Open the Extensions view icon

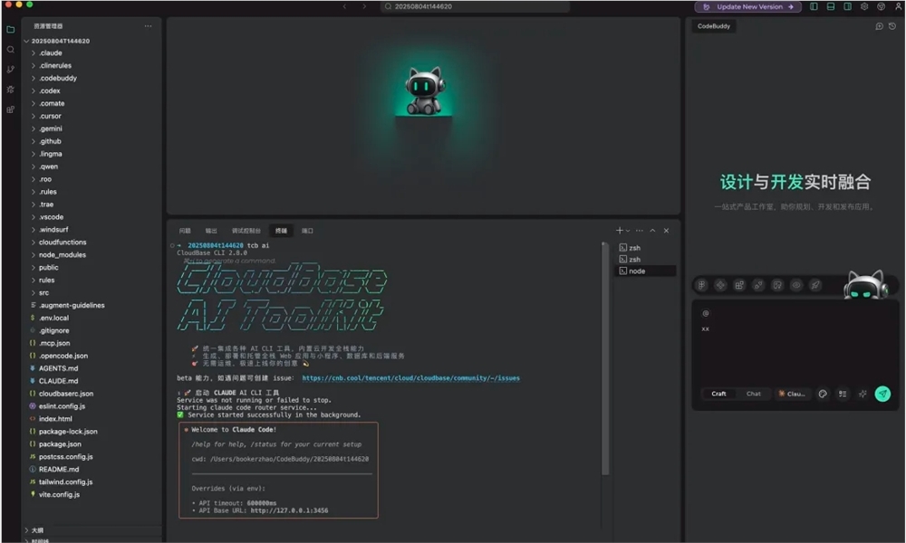click(x=10, y=109)
